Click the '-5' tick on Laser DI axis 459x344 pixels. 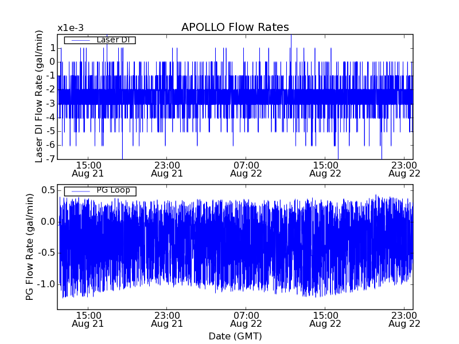click(50, 131)
